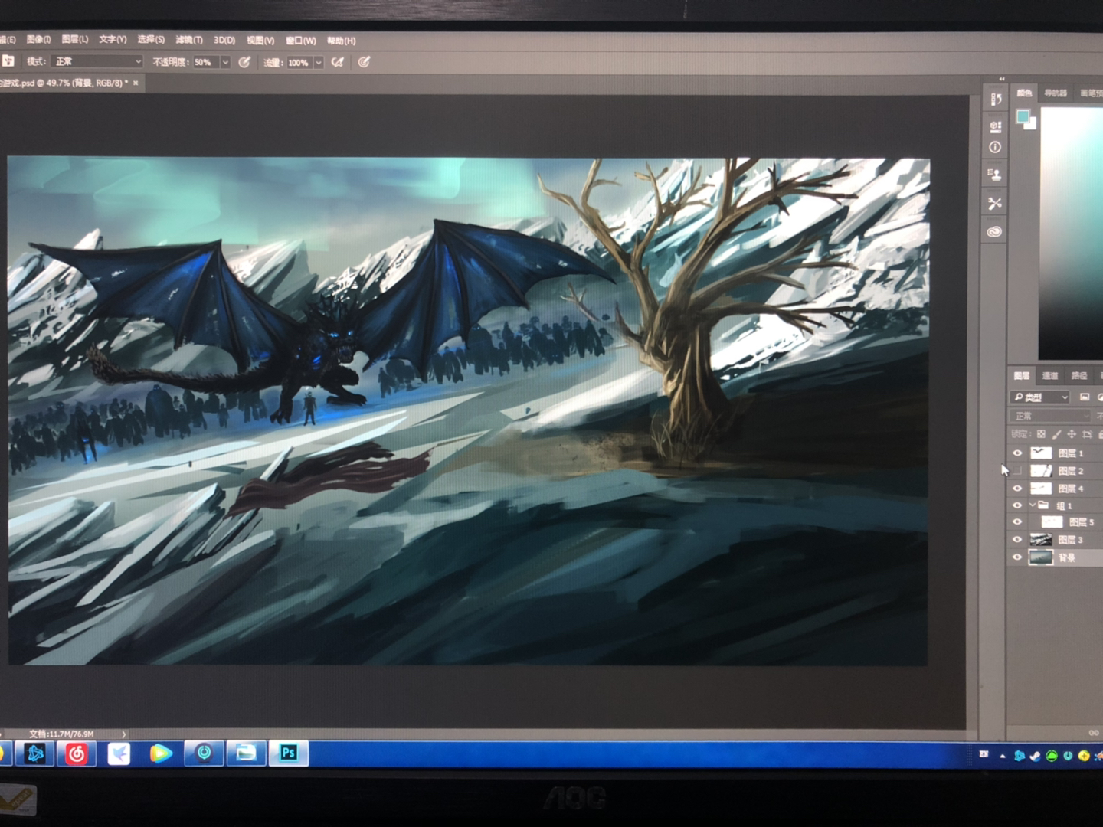Pick a color in the color field
Image resolution: width=1103 pixels, height=827 pixels.
click(x=1071, y=234)
